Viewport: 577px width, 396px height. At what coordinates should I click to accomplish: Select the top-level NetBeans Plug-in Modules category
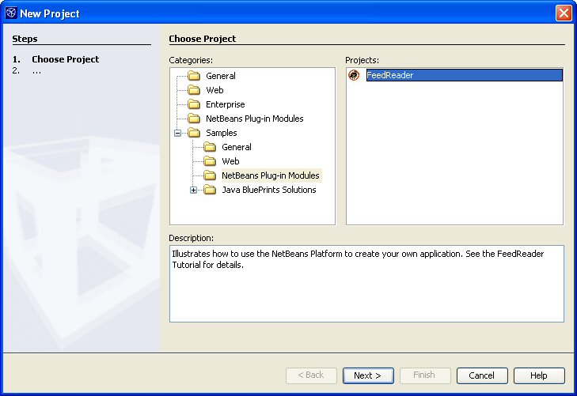click(x=255, y=119)
